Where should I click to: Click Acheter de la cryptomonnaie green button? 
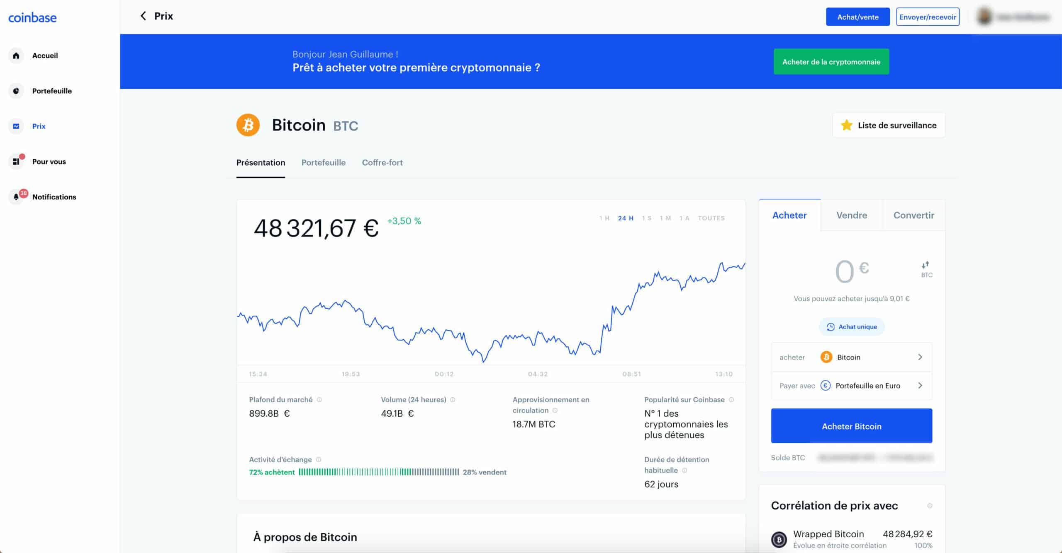click(x=831, y=62)
